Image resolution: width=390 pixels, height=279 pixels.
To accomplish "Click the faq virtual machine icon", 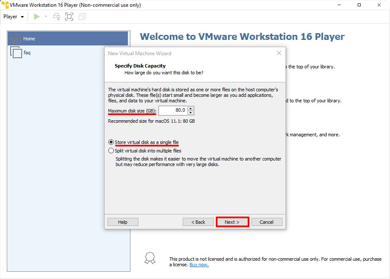I will pos(16,53).
